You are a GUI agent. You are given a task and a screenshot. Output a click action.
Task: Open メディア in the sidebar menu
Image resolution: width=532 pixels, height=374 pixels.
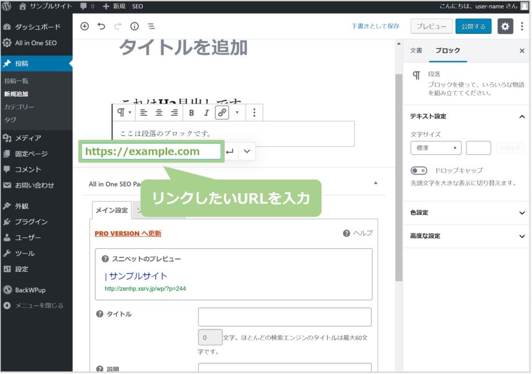tap(28, 138)
